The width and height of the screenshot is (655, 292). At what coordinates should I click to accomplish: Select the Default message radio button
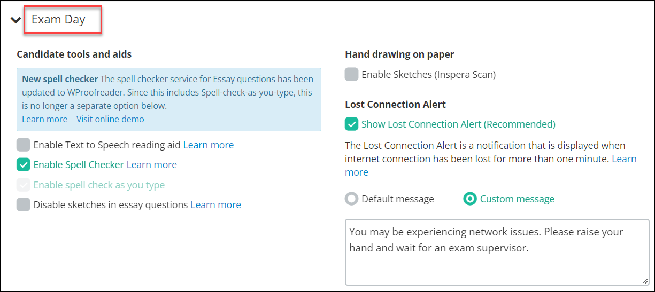pos(351,199)
